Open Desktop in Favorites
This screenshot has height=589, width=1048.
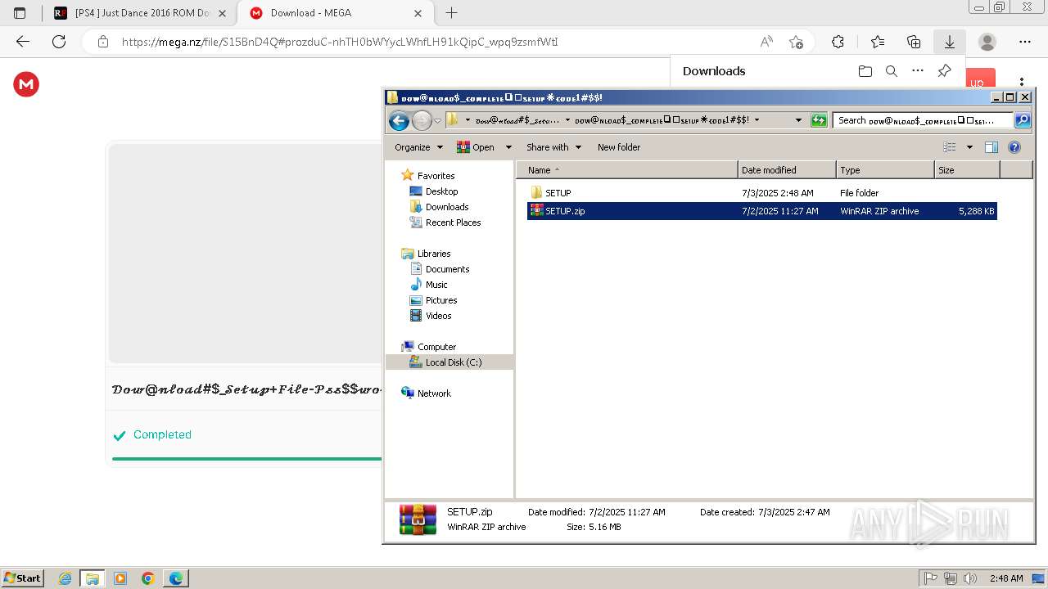441,191
